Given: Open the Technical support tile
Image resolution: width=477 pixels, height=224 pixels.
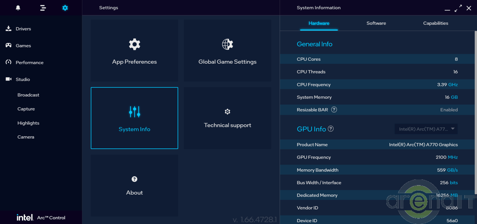Looking at the screenshot, I should point(227,118).
